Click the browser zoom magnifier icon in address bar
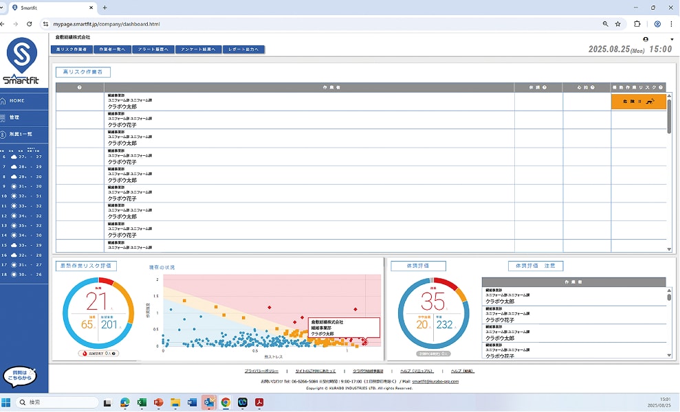 [605, 24]
